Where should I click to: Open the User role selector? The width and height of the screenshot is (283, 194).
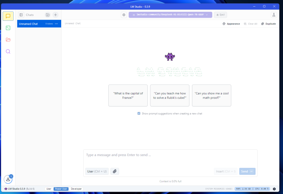click(x=97, y=171)
